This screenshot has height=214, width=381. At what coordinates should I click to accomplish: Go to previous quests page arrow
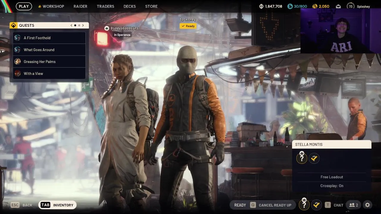[71, 25]
